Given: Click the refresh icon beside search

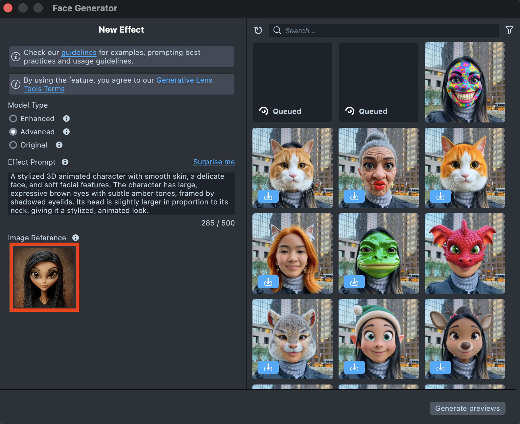Looking at the screenshot, I should click(258, 30).
